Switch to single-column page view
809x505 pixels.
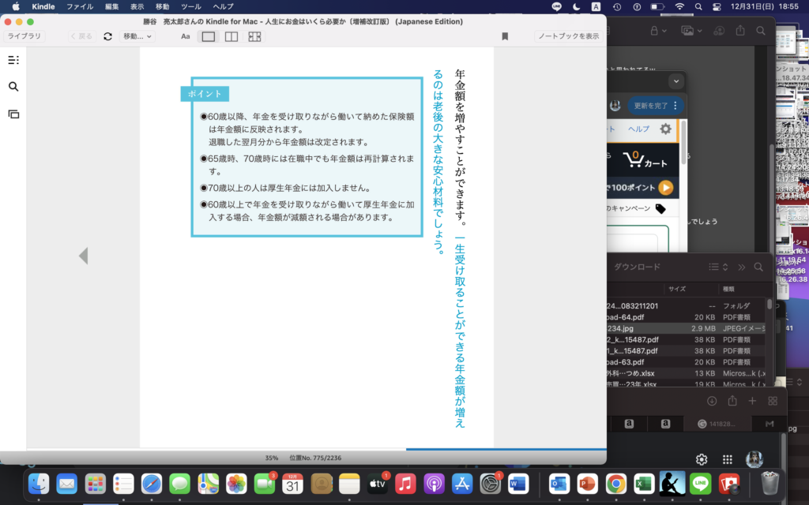coord(209,36)
